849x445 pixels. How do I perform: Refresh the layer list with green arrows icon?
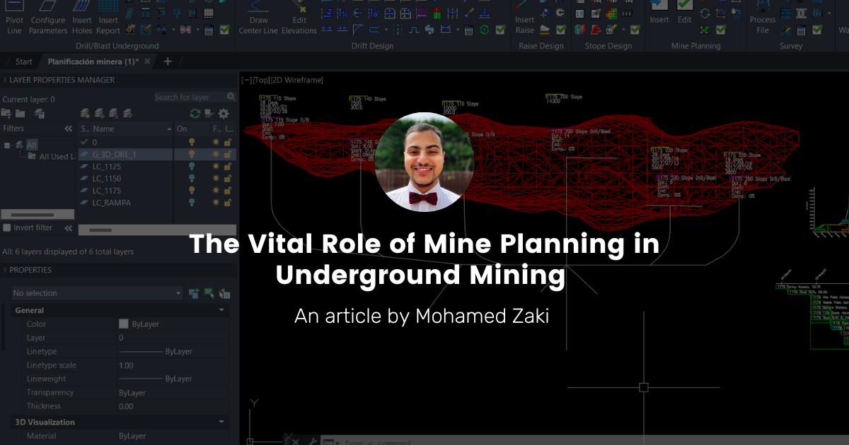coord(195,113)
